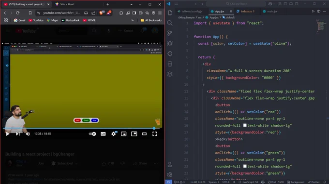
Task: Toggle YouTube autoplay switch
Action: point(92,134)
